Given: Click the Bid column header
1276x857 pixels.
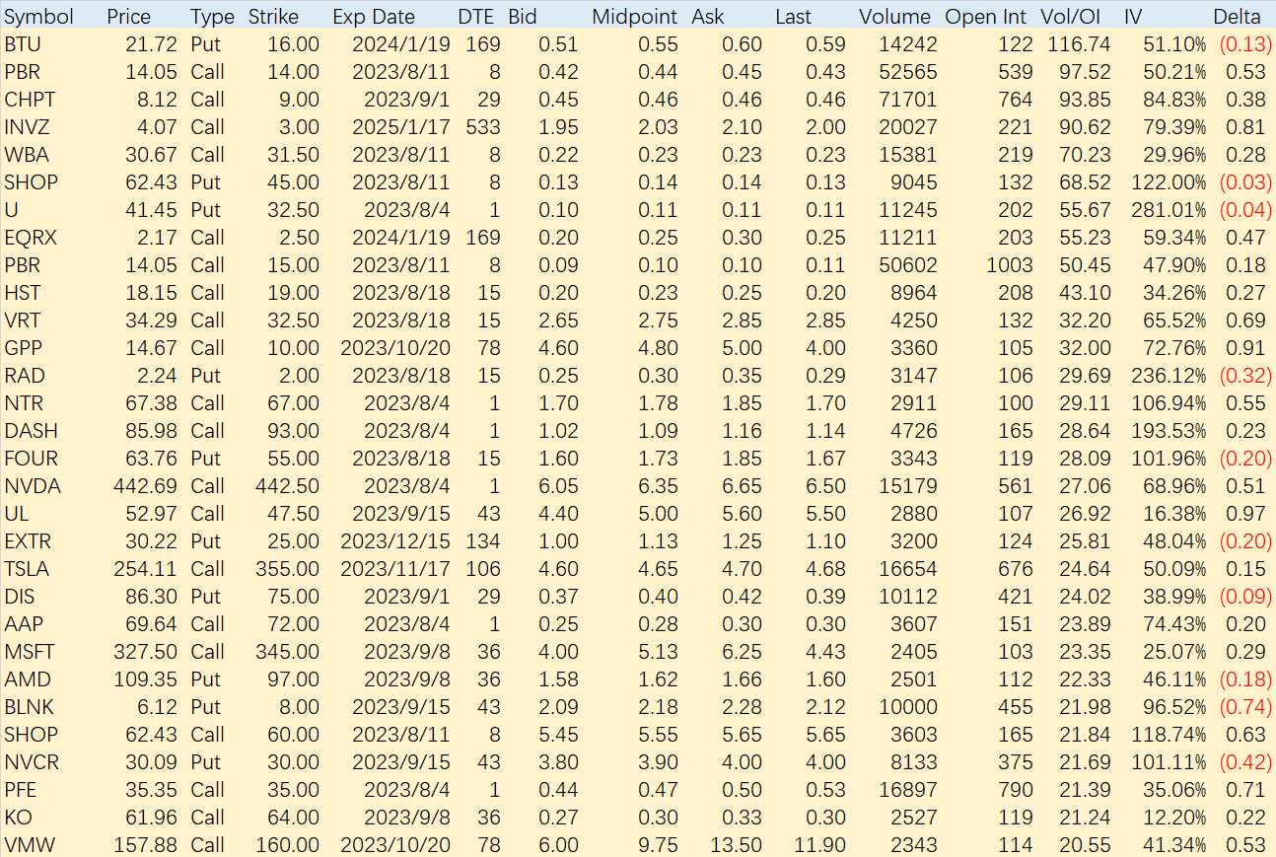Looking at the screenshot, I should point(523,17).
